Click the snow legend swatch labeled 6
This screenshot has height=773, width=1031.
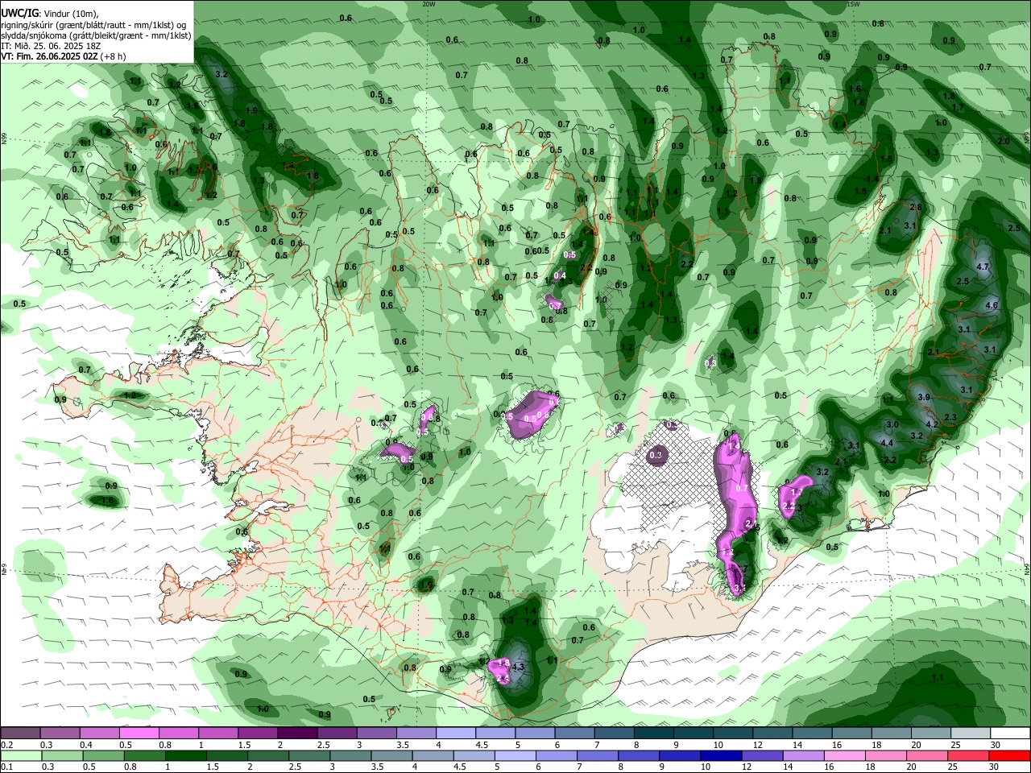coord(574,734)
